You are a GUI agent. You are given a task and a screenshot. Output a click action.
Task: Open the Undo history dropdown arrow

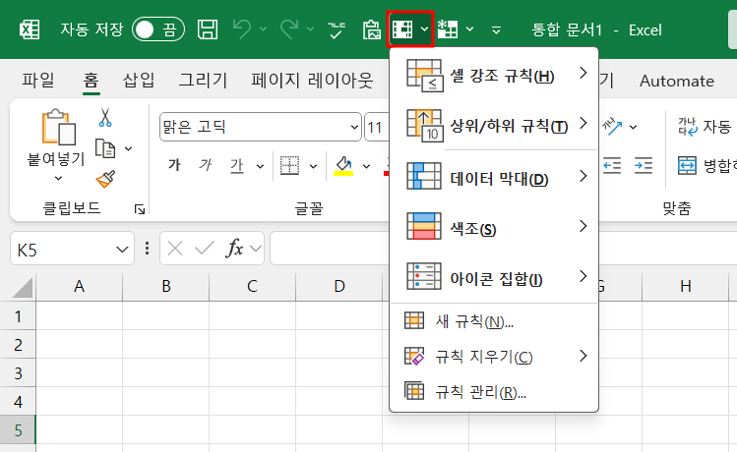point(264,29)
